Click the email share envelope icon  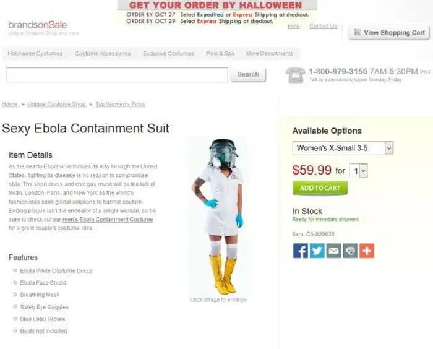[333, 251]
